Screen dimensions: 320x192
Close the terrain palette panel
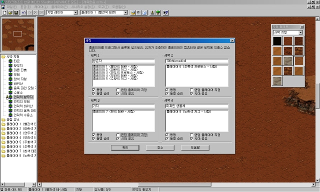[302, 26]
